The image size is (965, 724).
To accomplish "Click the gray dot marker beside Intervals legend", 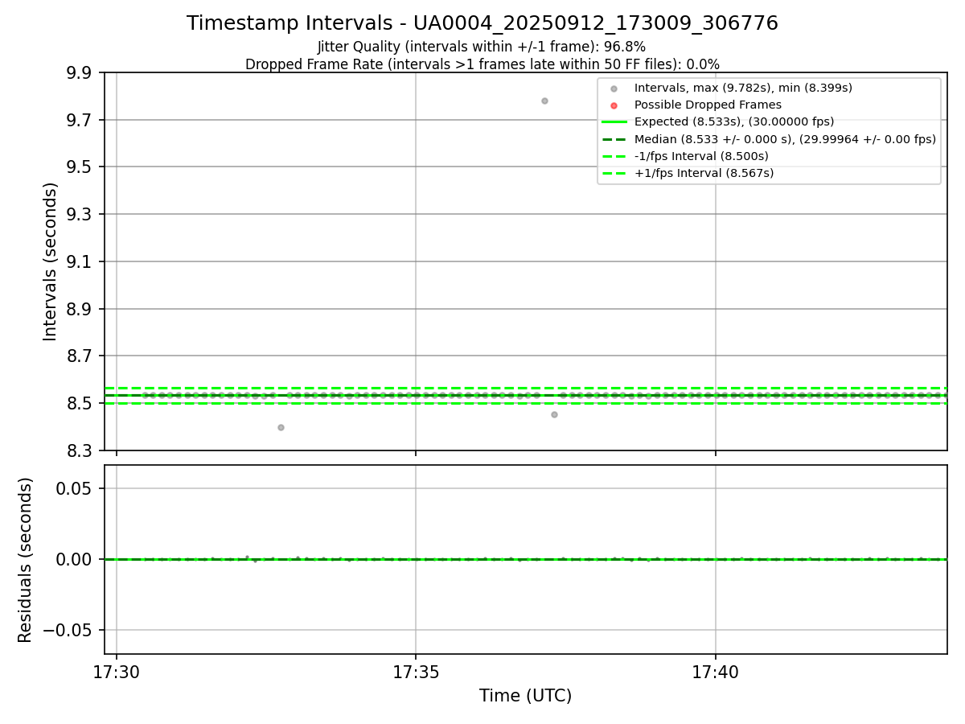I will (614, 88).
